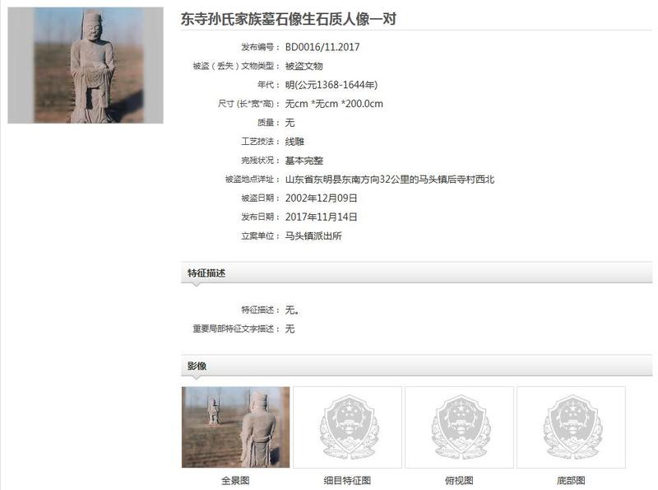658x490 pixels.
Task: Select the 俯视图 placeholder emblem image
Action: (460, 427)
